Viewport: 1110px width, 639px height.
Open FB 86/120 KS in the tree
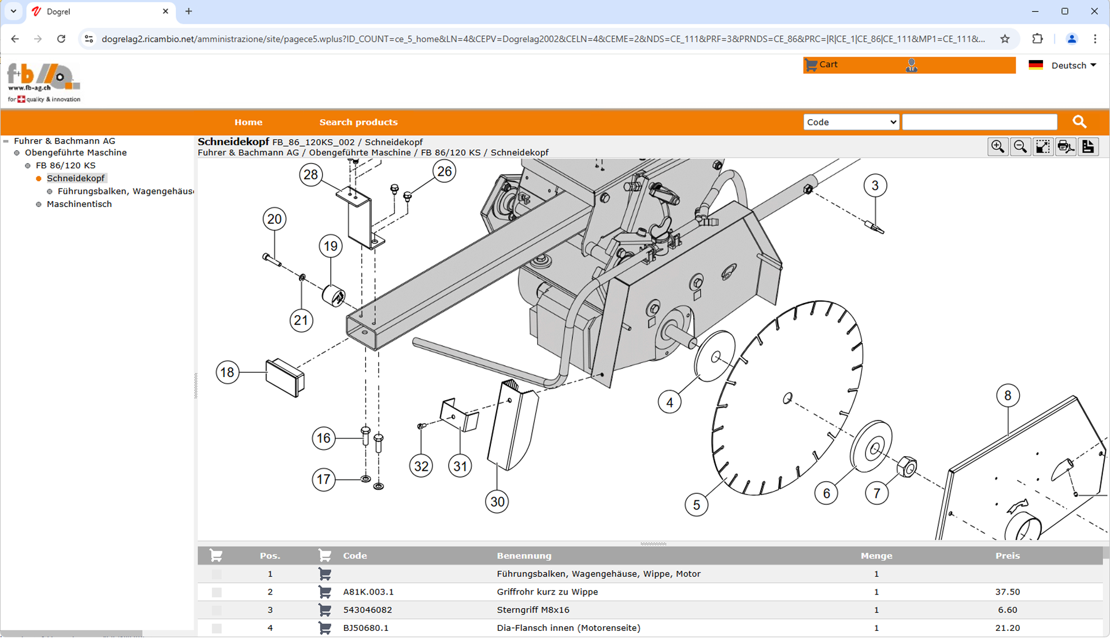pos(65,165)
